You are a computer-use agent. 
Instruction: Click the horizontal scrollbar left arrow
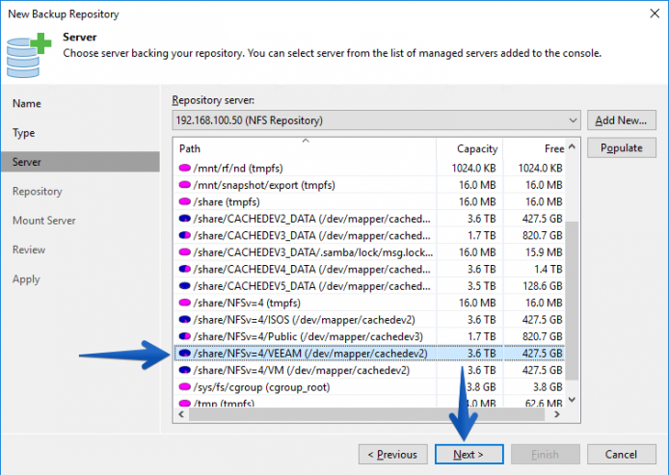[x=181, y=414]
